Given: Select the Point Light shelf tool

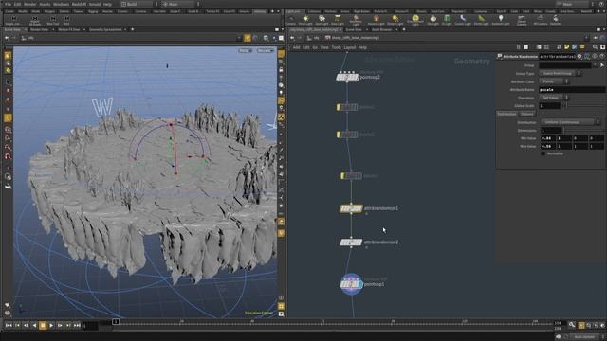Looking at the screenshot, I should (x=305, y=20).
